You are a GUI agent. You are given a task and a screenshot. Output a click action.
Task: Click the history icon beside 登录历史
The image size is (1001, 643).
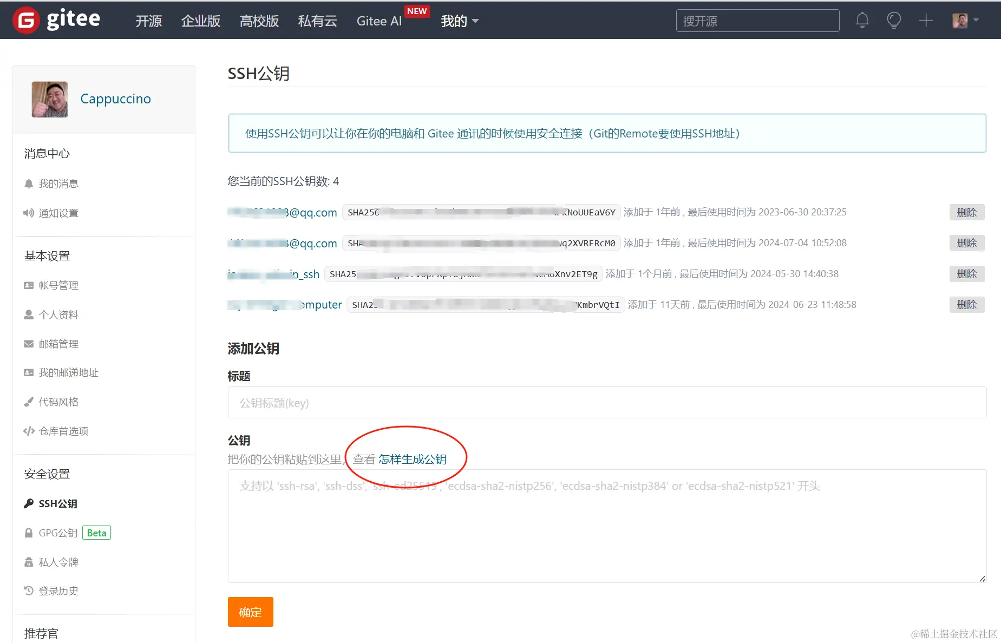(x=29, y=590)
